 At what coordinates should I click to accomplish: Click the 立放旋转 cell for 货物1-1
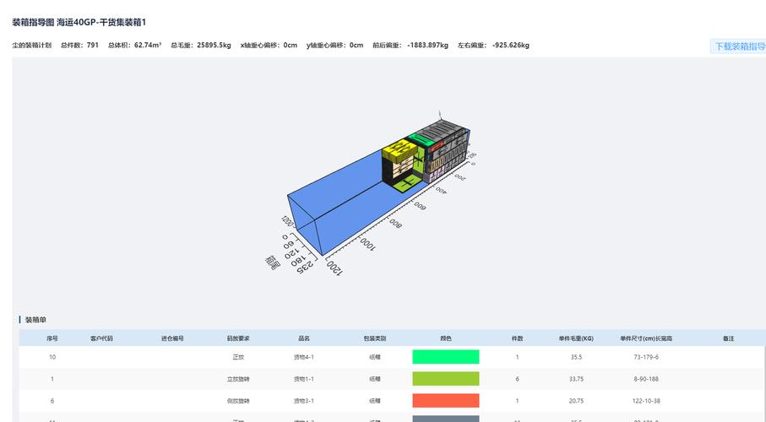(238, 379)
